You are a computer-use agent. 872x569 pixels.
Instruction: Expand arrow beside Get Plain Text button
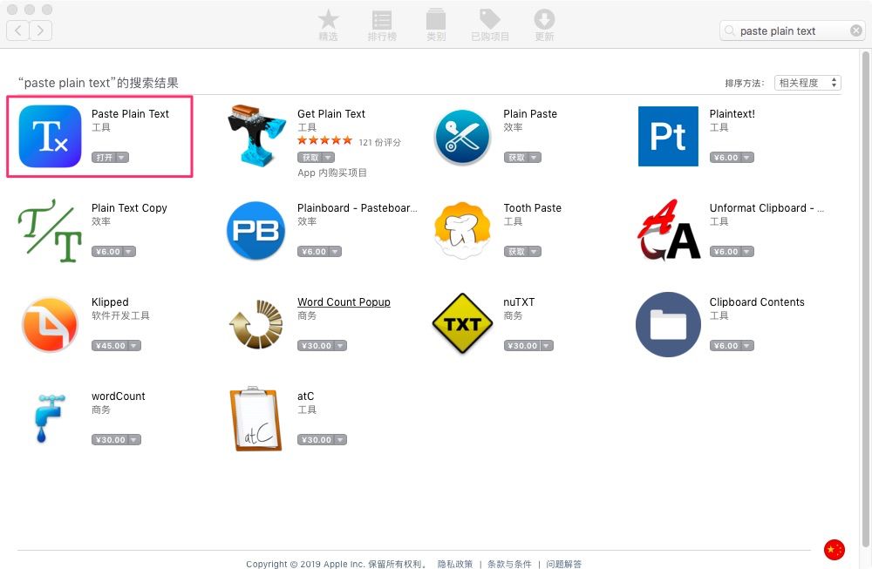coord(329,157)
